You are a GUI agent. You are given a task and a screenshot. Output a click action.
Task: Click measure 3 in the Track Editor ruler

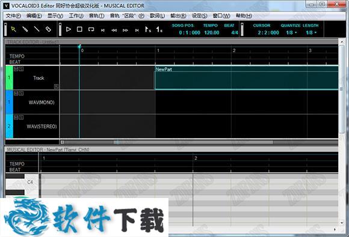click(310, 50)
